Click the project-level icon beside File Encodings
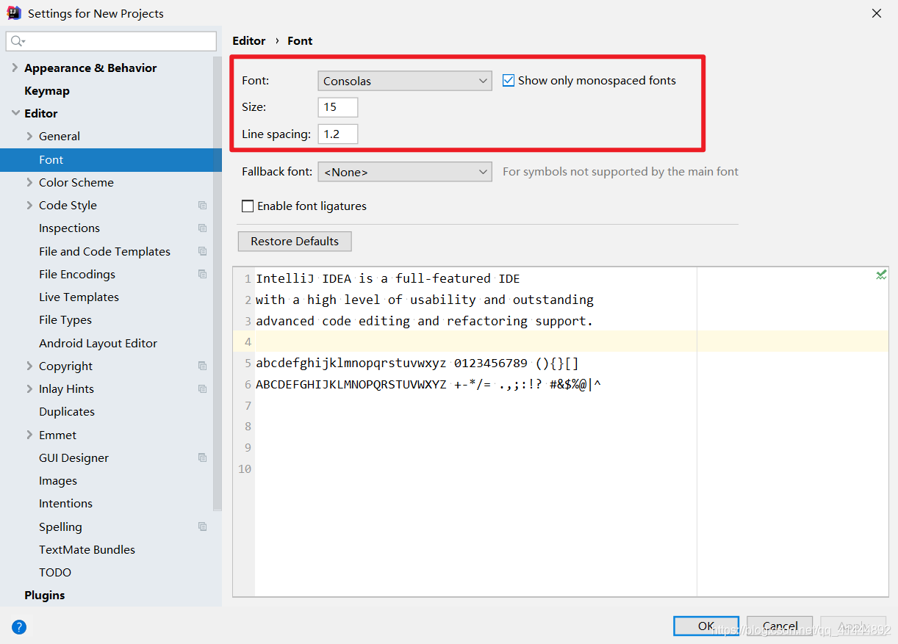This screenshot has width=898, height=644. coord(203,275)
